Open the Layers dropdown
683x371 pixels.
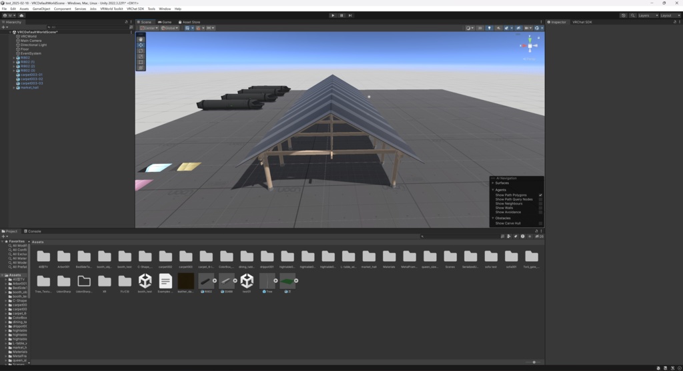click(648, 15)
